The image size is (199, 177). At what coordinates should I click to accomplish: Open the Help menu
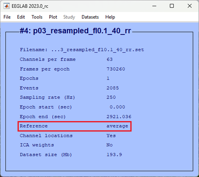[x=110, y=17]
